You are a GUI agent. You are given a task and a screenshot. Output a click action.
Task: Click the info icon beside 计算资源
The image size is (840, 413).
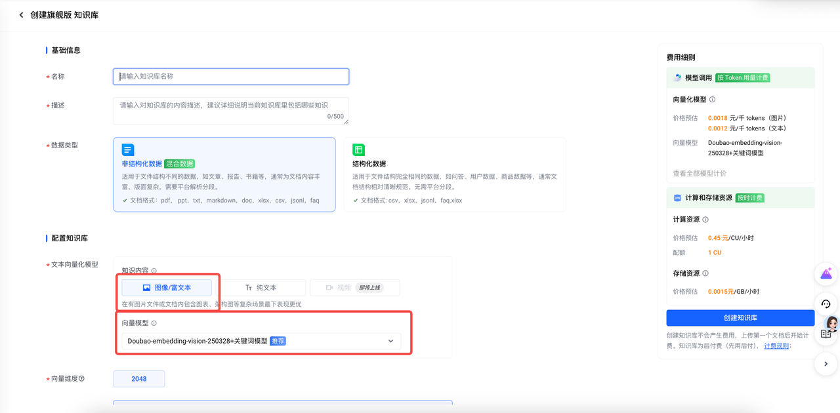(705, 220)
